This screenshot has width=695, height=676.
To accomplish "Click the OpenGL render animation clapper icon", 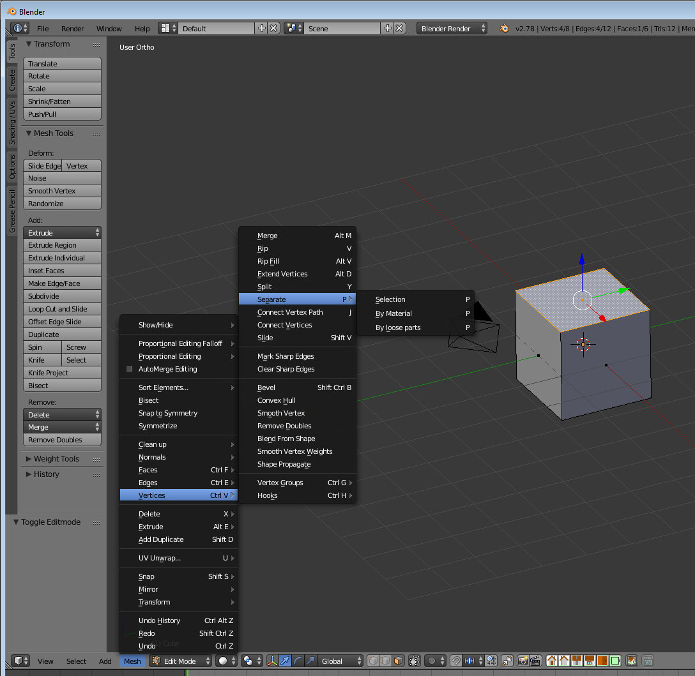I will click(534, 661).
